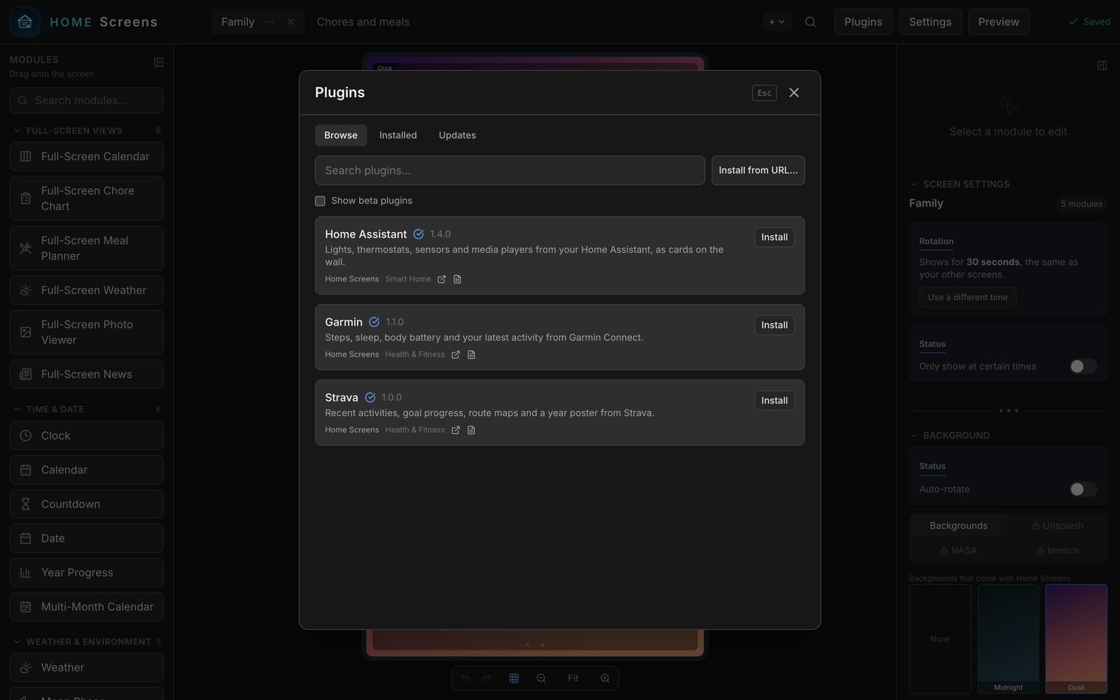Install the Garmin plugin
The image size is (1120, 700).
774,325
